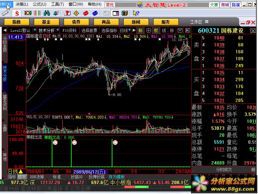Click the 新闻 yellow button
Image resolution: width=258 pixels, height=194 pixels.
136,22
